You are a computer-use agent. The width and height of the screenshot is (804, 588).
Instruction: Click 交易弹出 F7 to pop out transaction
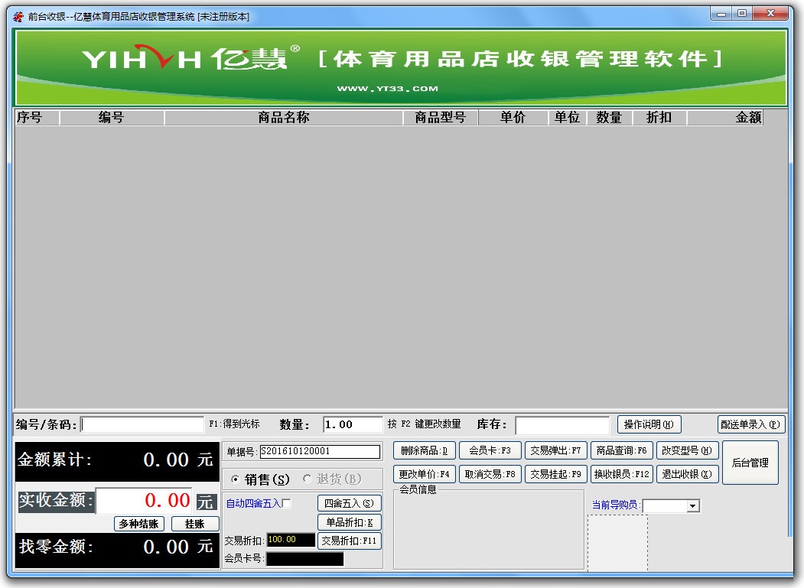[556, 450]
